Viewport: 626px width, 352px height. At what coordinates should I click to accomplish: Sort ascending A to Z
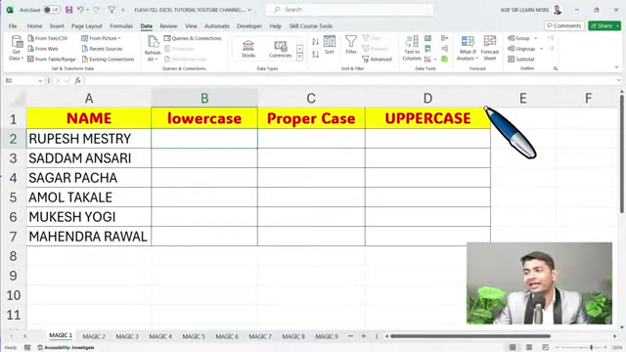point(315,41)
